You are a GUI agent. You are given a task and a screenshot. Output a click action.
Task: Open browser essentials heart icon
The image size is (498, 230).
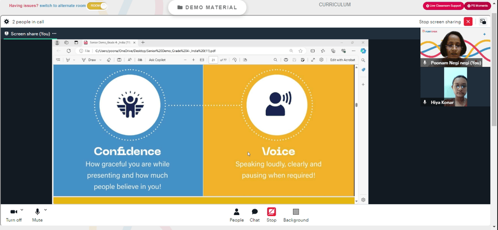coord(343,51)
